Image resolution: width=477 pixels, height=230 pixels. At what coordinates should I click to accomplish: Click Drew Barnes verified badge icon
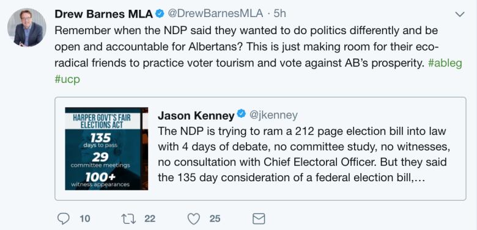(x=160, y=13)
